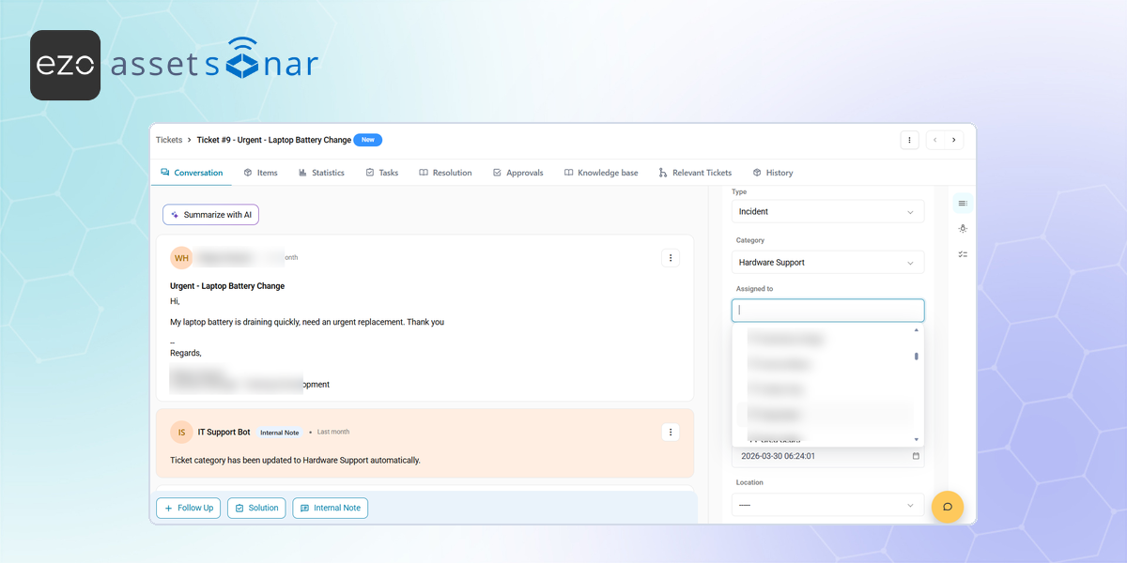Click the New status badge
1127x563 pixels.
point(368,140)
